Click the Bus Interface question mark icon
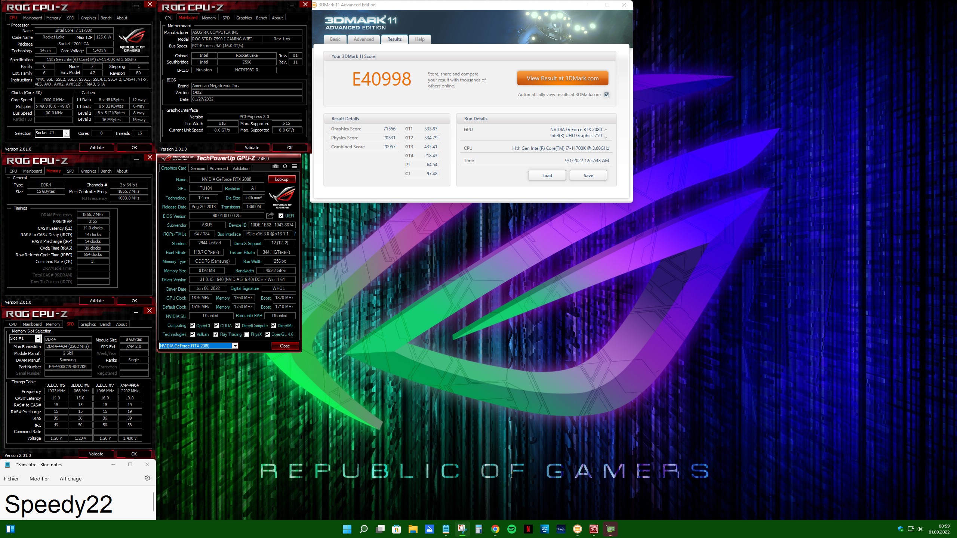The height and width of the screenshot is (538, 957). point(295,234)
